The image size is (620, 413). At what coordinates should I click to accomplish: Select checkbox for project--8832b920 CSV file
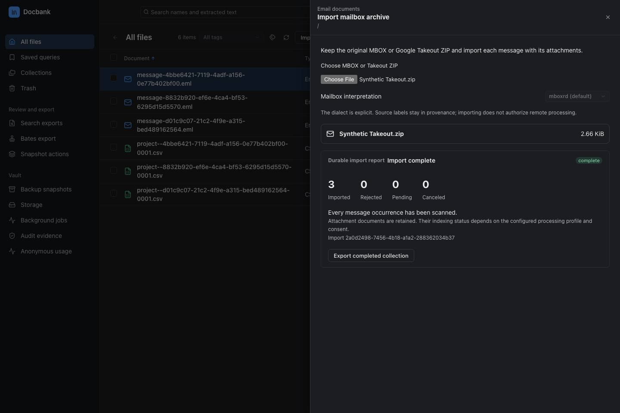(x=114, y=170)
